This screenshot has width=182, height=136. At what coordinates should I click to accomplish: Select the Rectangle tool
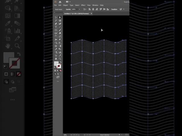56,30
